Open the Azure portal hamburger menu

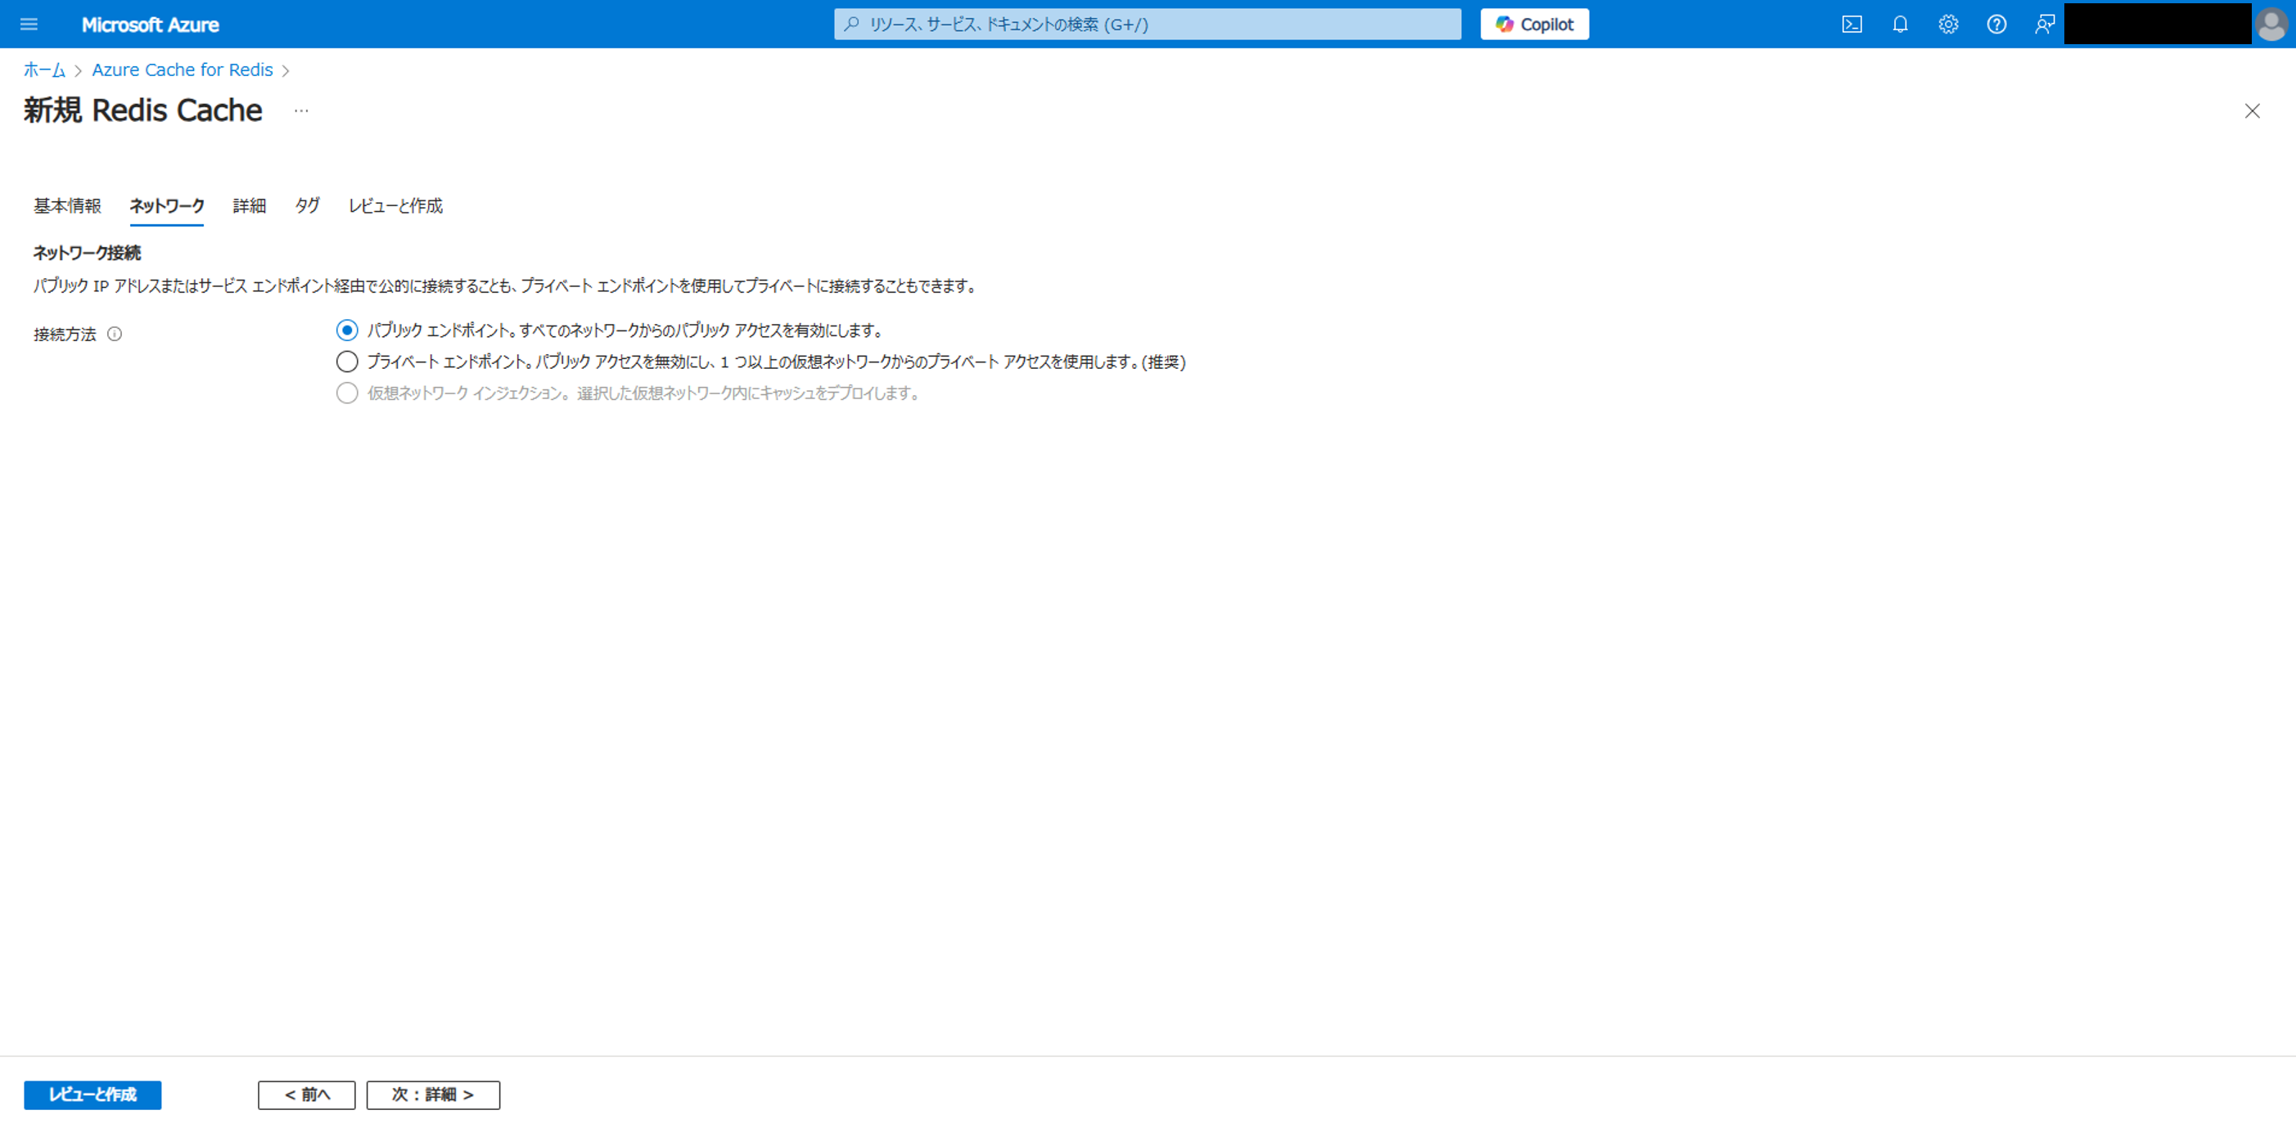[29, 24]
